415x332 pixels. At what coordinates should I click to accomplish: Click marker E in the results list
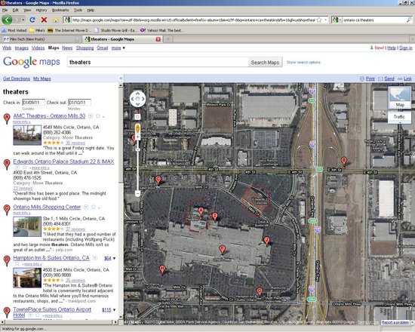pos(7,312)
